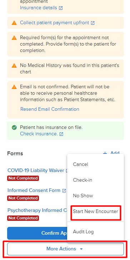Click green checkmark icon next to Patient has insurance
The width and height of the screenshot is (130, 260).
click(14, 128)
